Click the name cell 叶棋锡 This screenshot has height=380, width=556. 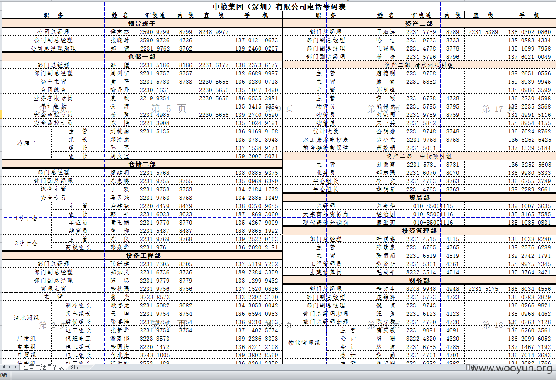tap(386, 239)
